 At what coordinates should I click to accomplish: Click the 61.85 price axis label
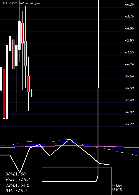coord(130,52)
